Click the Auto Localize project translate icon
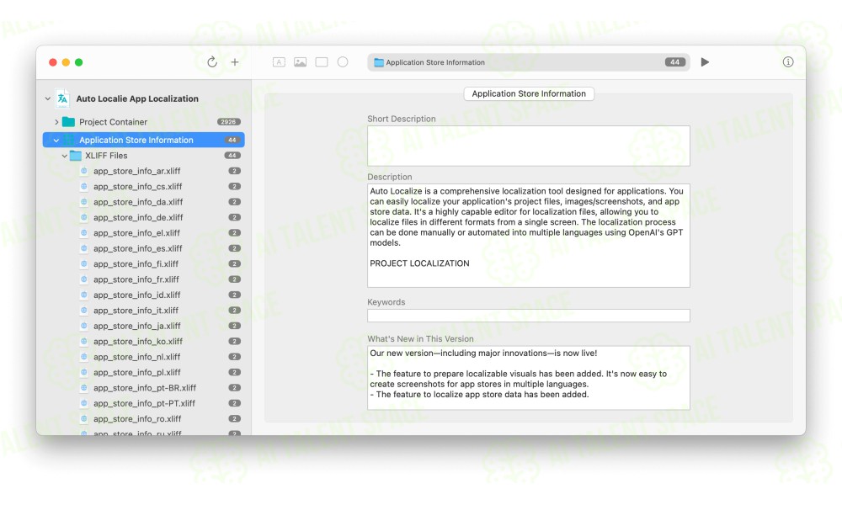The height and width of the screenshot is (505, 842). coord(63,98)
